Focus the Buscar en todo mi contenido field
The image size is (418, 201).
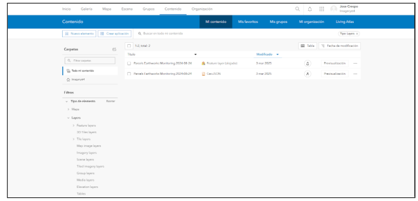point(163,33)
